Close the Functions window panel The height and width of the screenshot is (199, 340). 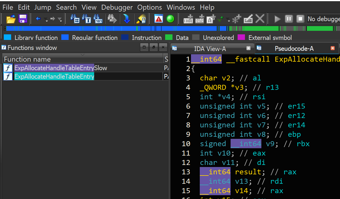coord(163,47)
